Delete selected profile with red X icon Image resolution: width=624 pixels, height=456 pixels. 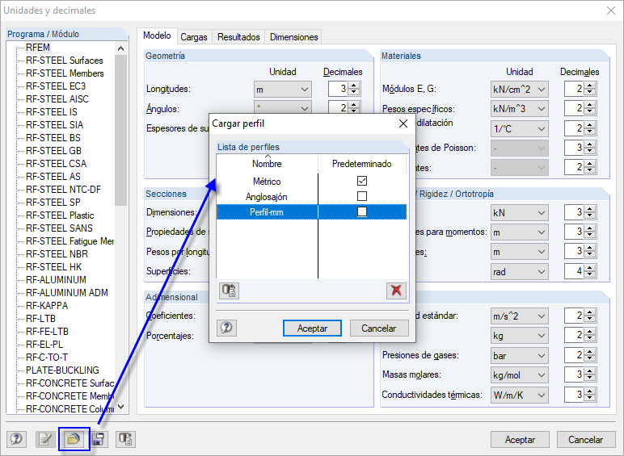coord(396,291)
